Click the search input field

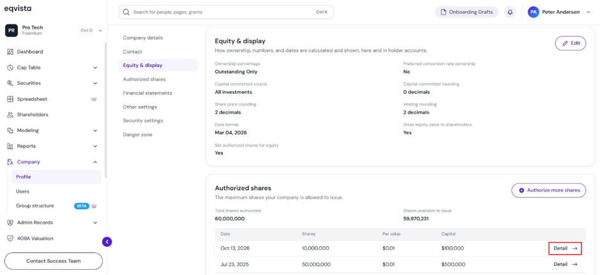pos(226,12)
